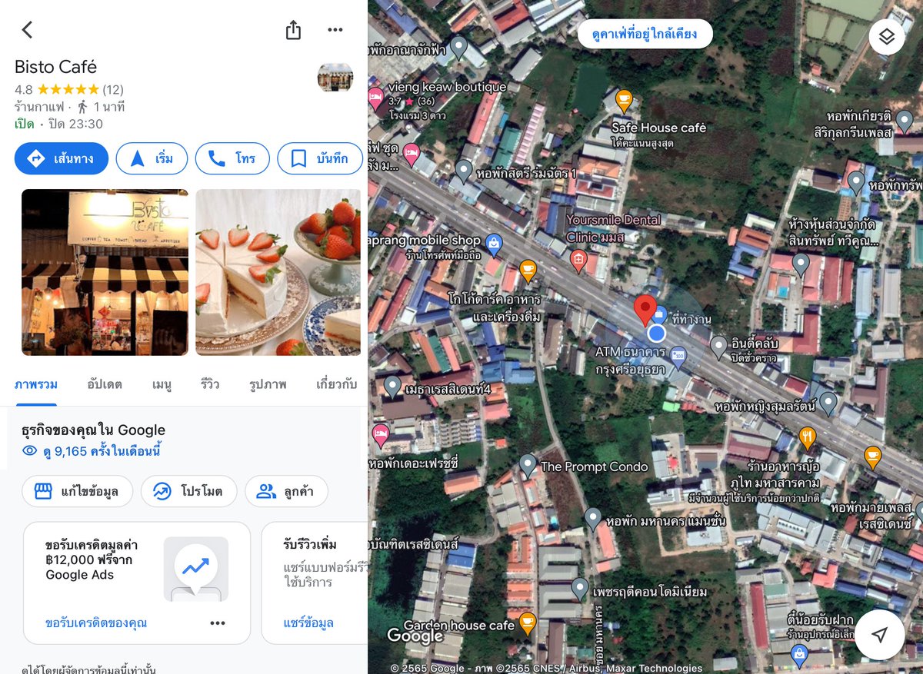Tap the ลูกค้า customers button
Image resolution: width=923 pixels, height=674 pixels.
(x=286, y=492)
